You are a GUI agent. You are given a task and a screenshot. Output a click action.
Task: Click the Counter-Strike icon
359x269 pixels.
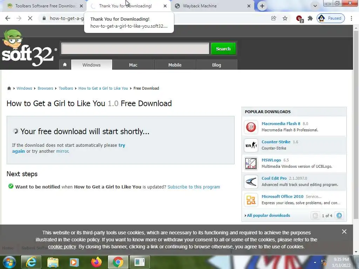[251, 145]
